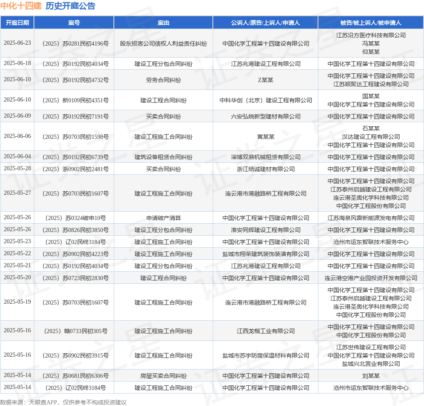Click defendant 江苏沿方医疗科技有限公司
The width and height of the screenshot is (424, 406).
(x=371, y=35)
